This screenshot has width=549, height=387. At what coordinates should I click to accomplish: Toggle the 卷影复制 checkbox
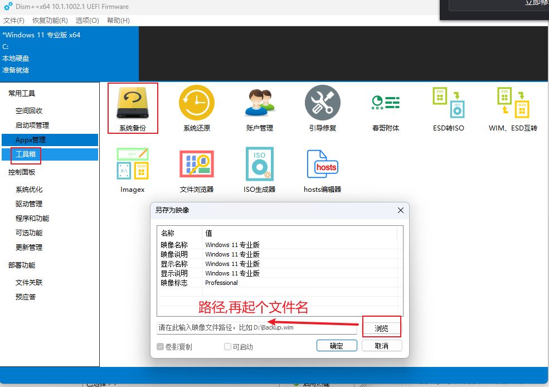pos(161,347)
